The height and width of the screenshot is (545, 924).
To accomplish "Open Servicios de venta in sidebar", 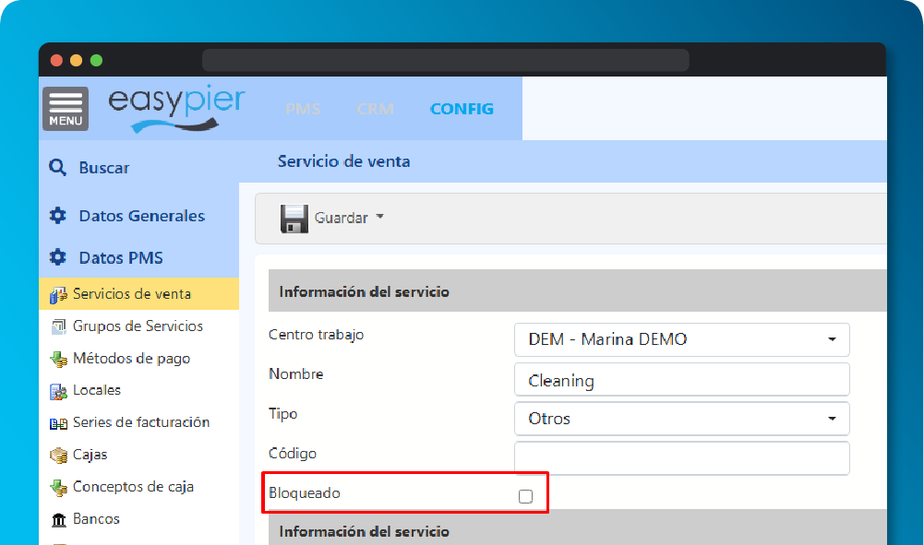I will (x=139, y=293).
